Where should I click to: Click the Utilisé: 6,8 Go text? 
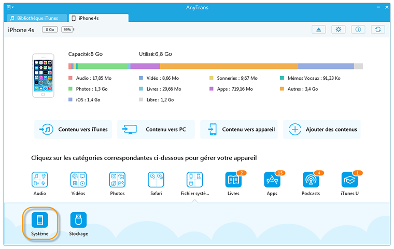tap(156, 54)
